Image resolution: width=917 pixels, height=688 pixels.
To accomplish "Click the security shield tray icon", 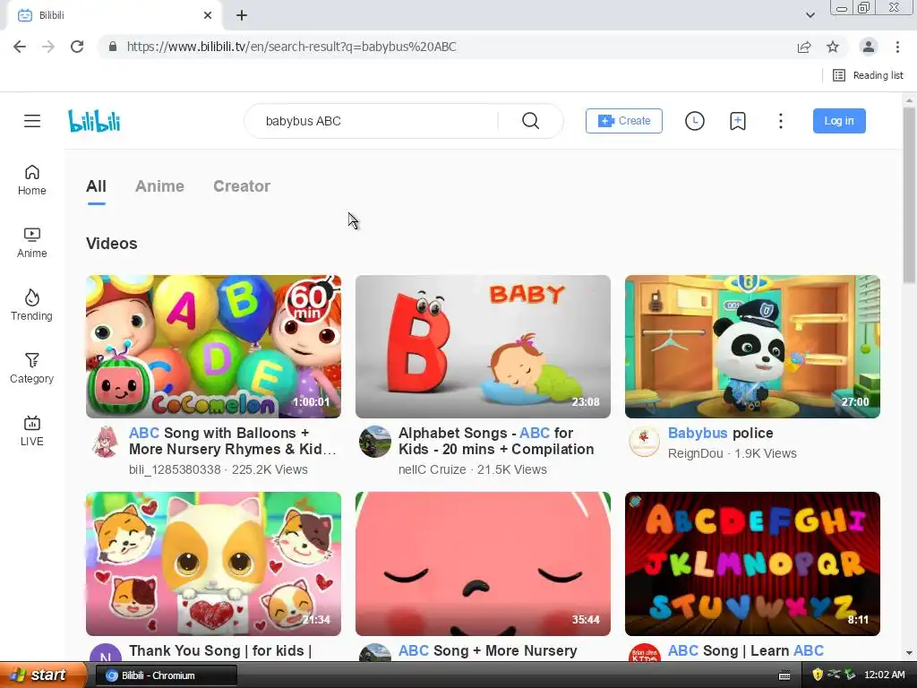I will (817, 675).
